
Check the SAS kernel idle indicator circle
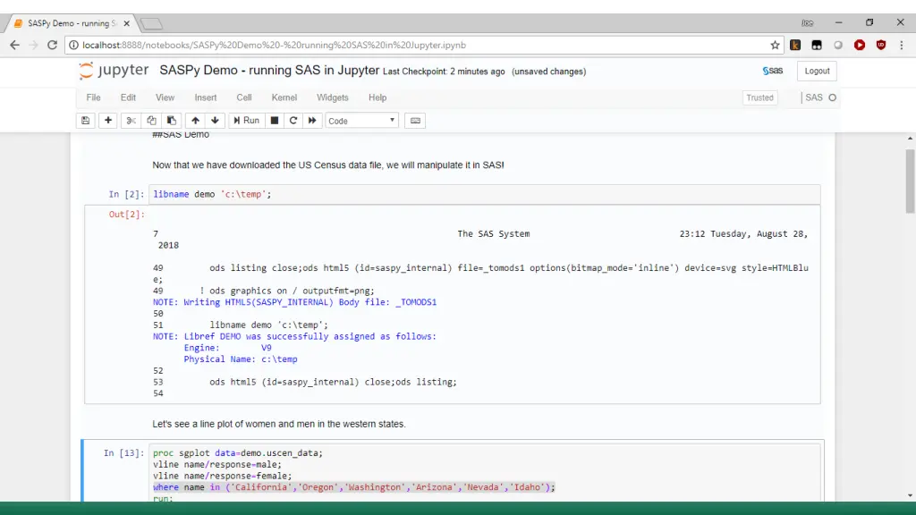pyautogui.click(x=833, y=97)
